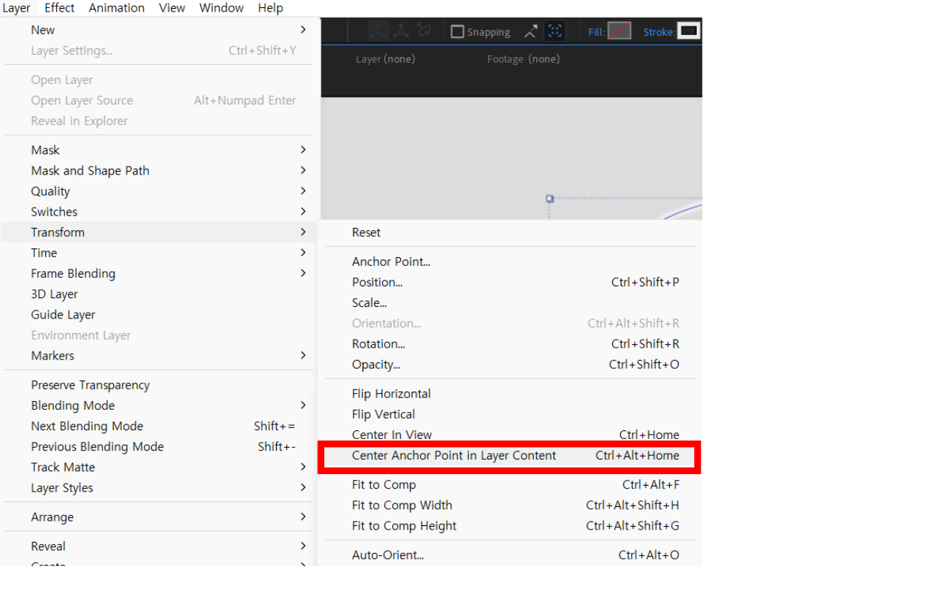Expand the Mask and Shape Path submenu
935x599 pixels.
coord(158,170)
